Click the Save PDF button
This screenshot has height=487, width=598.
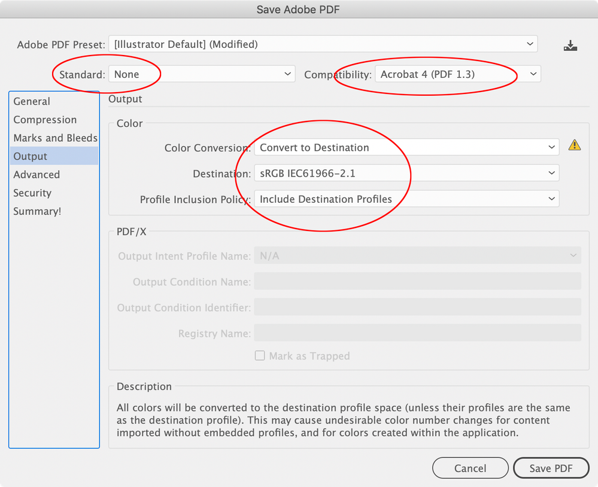point(551,468)
